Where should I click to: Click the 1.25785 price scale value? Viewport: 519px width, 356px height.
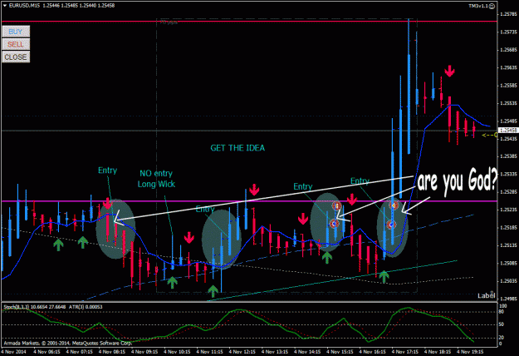click(x=508, y=14)
